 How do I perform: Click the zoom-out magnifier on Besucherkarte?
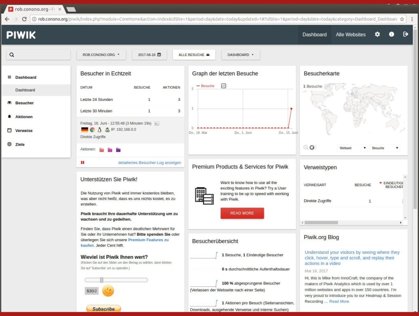point(306,147)
